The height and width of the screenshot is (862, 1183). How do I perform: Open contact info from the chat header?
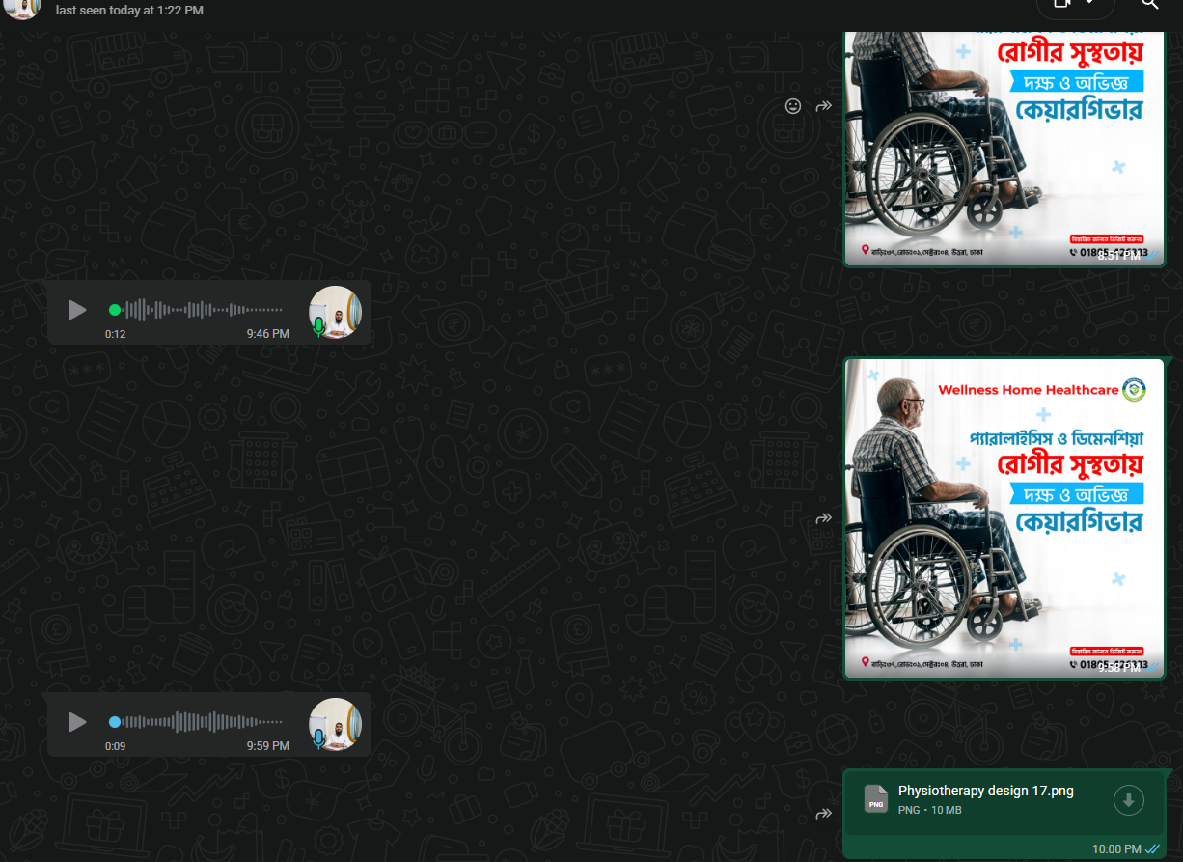click(130, 11)
